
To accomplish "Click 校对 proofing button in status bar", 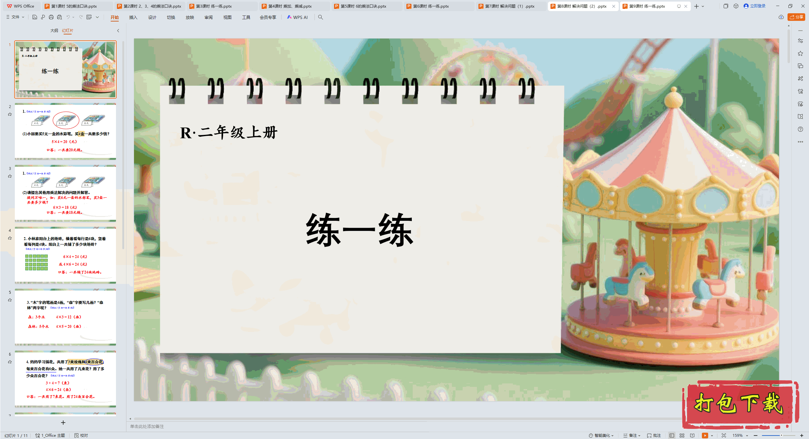I will pyautogui.click(x=81, y=436).
